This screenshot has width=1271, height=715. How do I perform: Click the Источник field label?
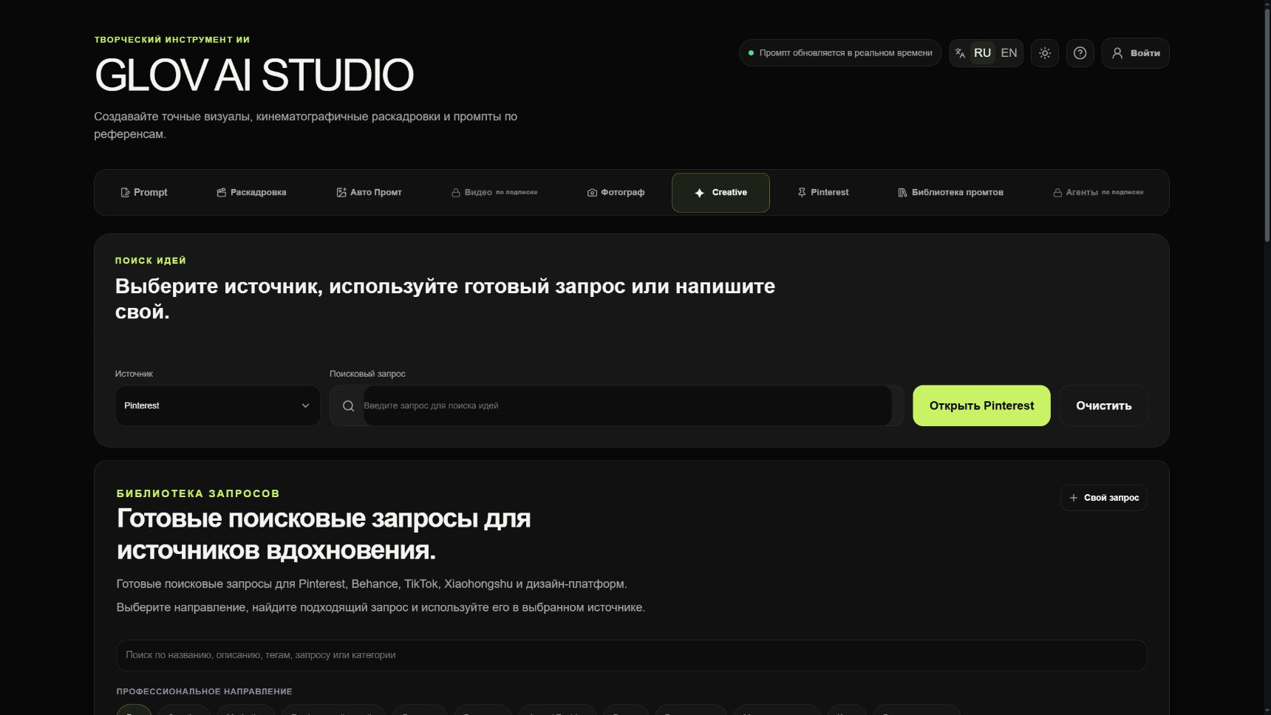pos(134,374)
